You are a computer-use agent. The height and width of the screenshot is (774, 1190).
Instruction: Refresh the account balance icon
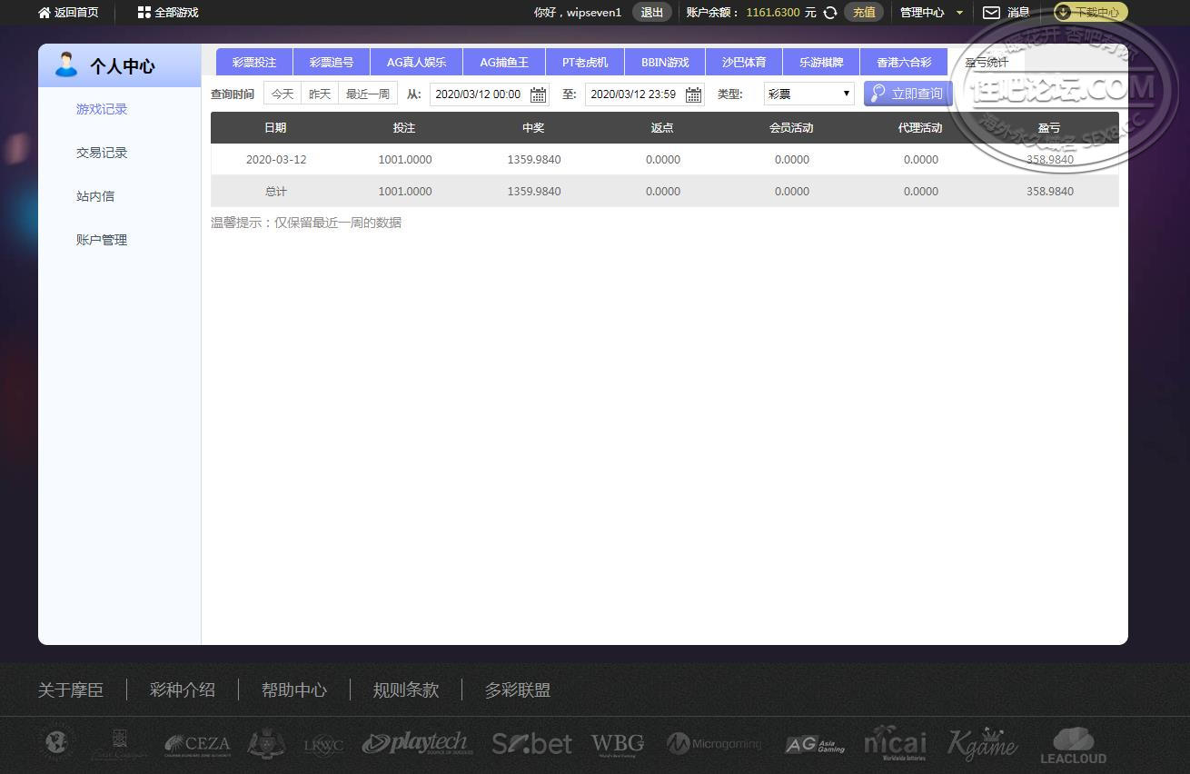point(829,13)
